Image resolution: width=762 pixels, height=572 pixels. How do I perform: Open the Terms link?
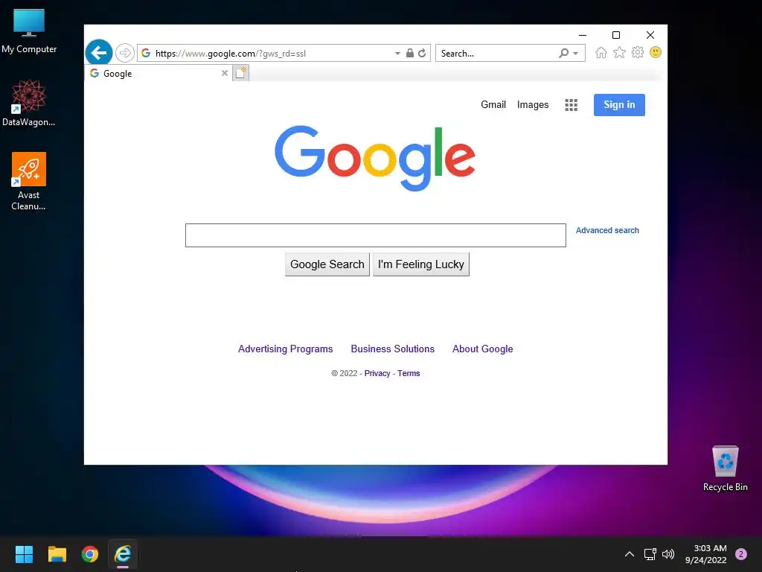point(409,373)
